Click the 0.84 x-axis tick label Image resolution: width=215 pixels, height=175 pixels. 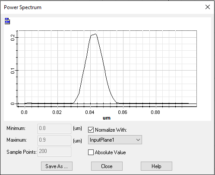click(90, 112)
